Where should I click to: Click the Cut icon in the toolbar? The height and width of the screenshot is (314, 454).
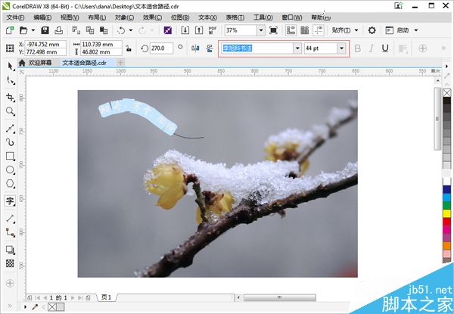[x=76, y=30]
